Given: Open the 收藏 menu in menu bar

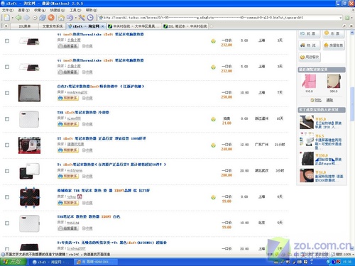Looking at the screenshot, I should pos(40,10).
